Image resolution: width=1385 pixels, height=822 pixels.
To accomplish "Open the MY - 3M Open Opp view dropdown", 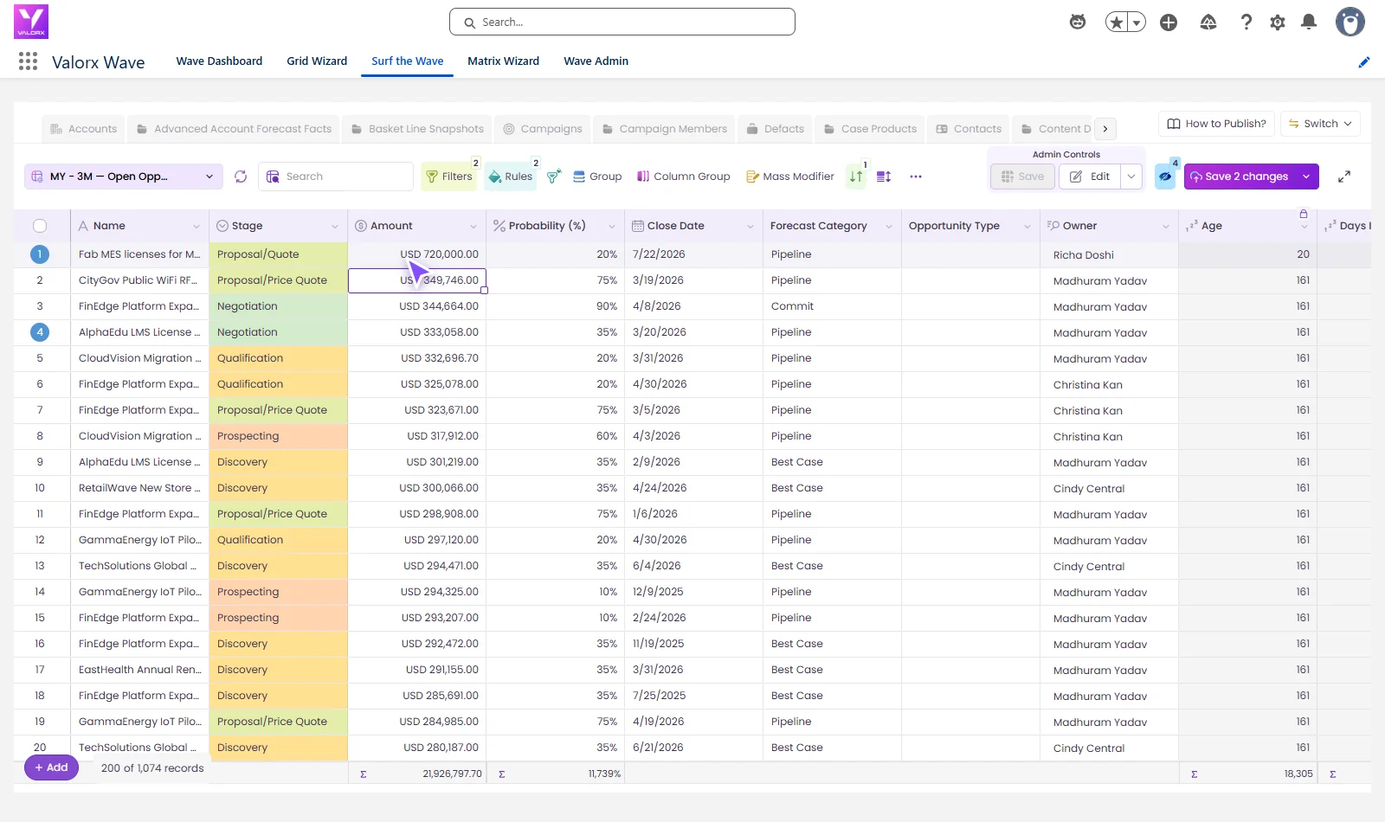I will click(123, 177).
